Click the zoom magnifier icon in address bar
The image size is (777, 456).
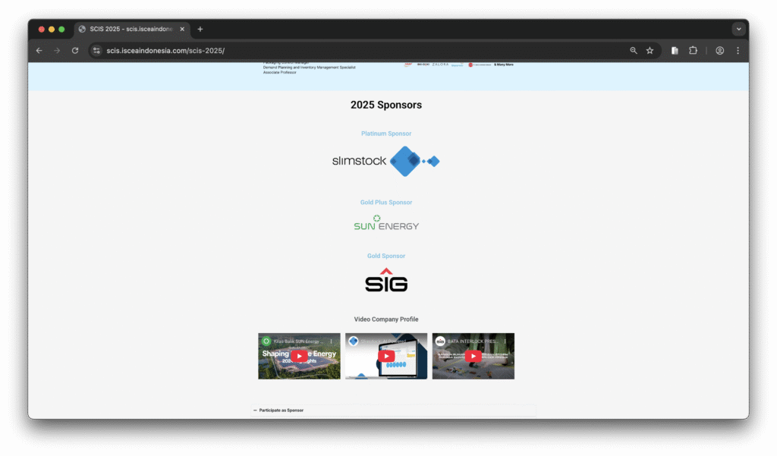634,51
